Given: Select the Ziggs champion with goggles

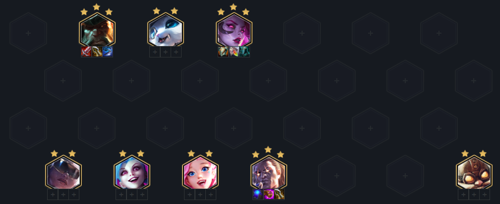Looking at the screenshot, I should [x=474, y=174].
